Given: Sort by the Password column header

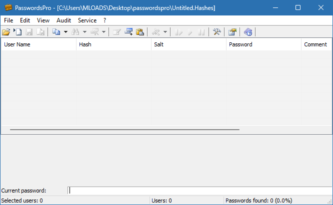Looking at the screenshot, I should coord(263,44).
